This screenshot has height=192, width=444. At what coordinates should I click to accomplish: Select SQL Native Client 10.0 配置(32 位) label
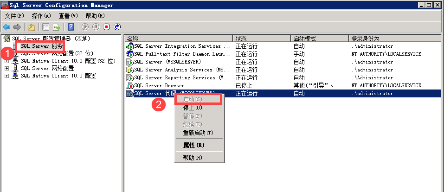coord(68,61)
